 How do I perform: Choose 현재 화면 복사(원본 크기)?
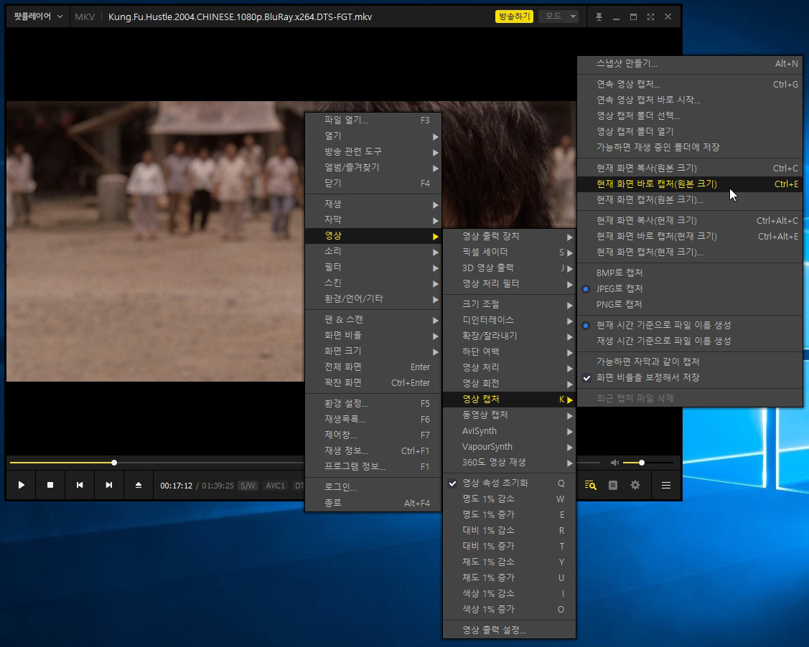click(690, 168)
